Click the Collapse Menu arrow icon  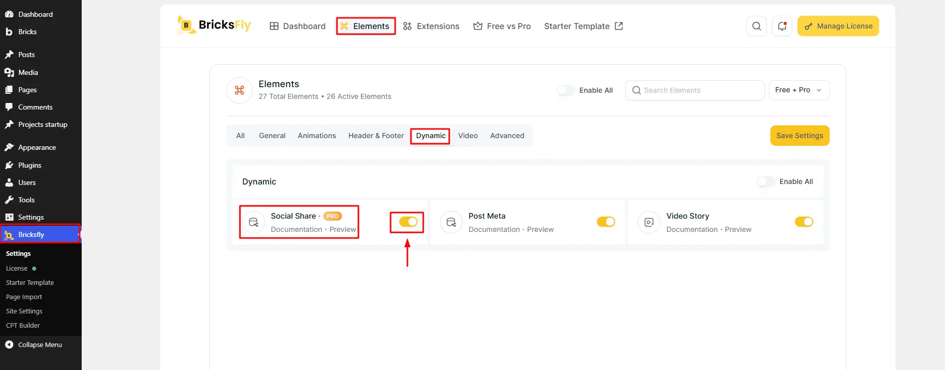(x=9, y=345)
